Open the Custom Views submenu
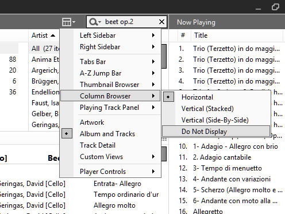The image size is (285, 214). click(x=110, y=157)
